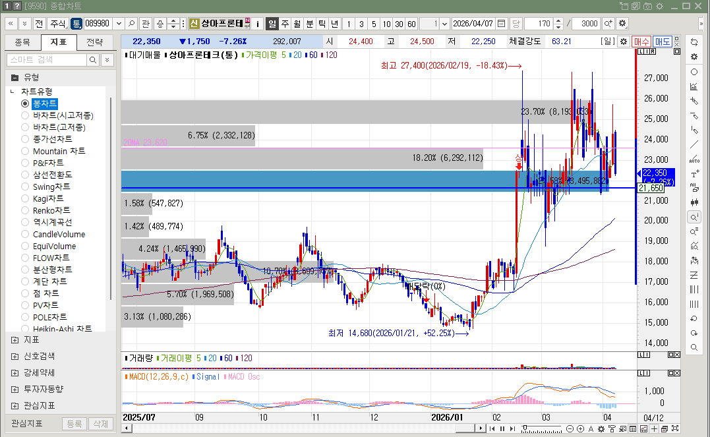
Task: Open the quote bar settings gear next to 매수
Action: [x=624, y=42]
